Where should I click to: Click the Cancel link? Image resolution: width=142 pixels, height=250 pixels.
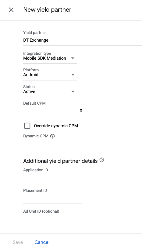coord(42,242)
